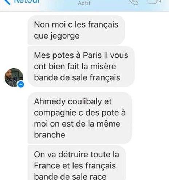Tap the word "France" in the last message

pos(47,166)
